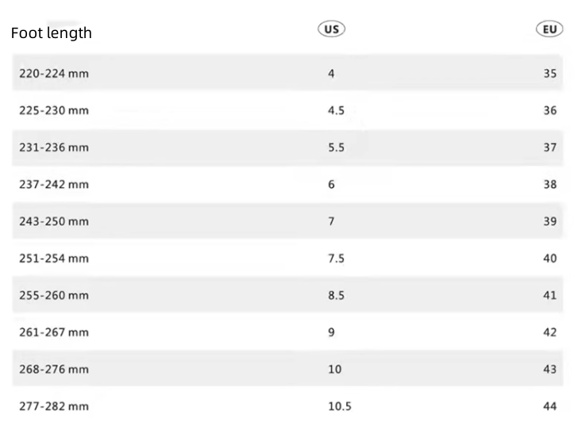Select the 237-242 mm foot length row

(x=54, y=185)
